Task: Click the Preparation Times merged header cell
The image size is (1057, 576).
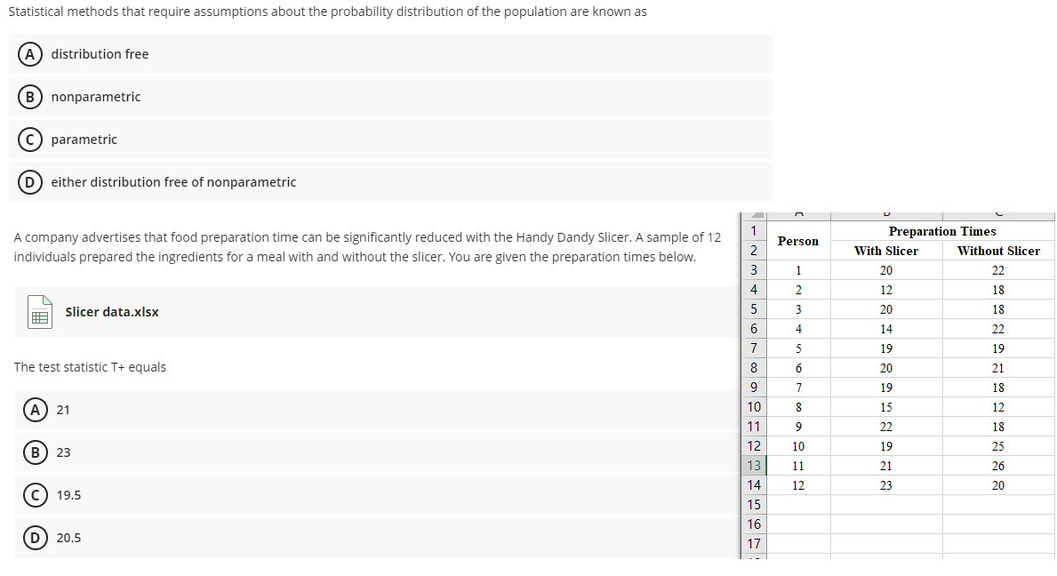Action: coord(941,231)
